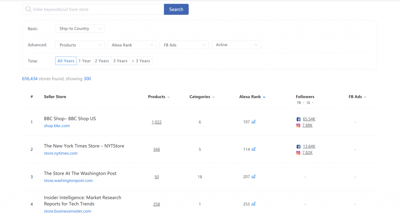Screen dimensions: 400x216
Task: Click the Instagram icon in NYTStore row
Action: pyautogui.click(x=298, y=152)
